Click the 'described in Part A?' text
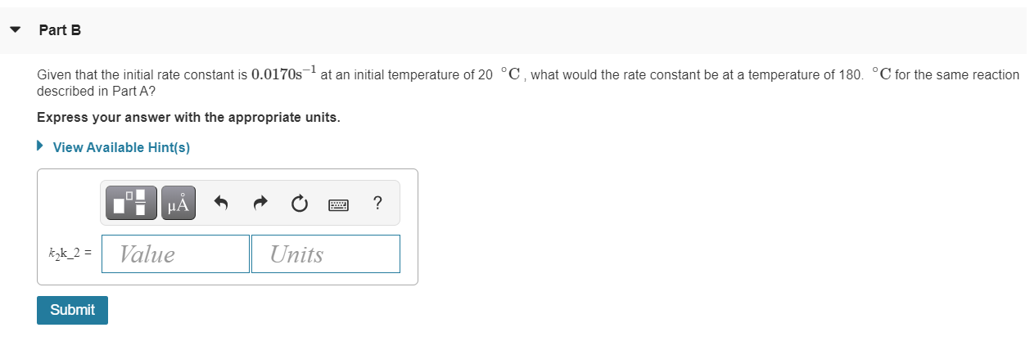The height and width of the screenshot is (341, 1030). pyautogui.click(x=96, y=91)
